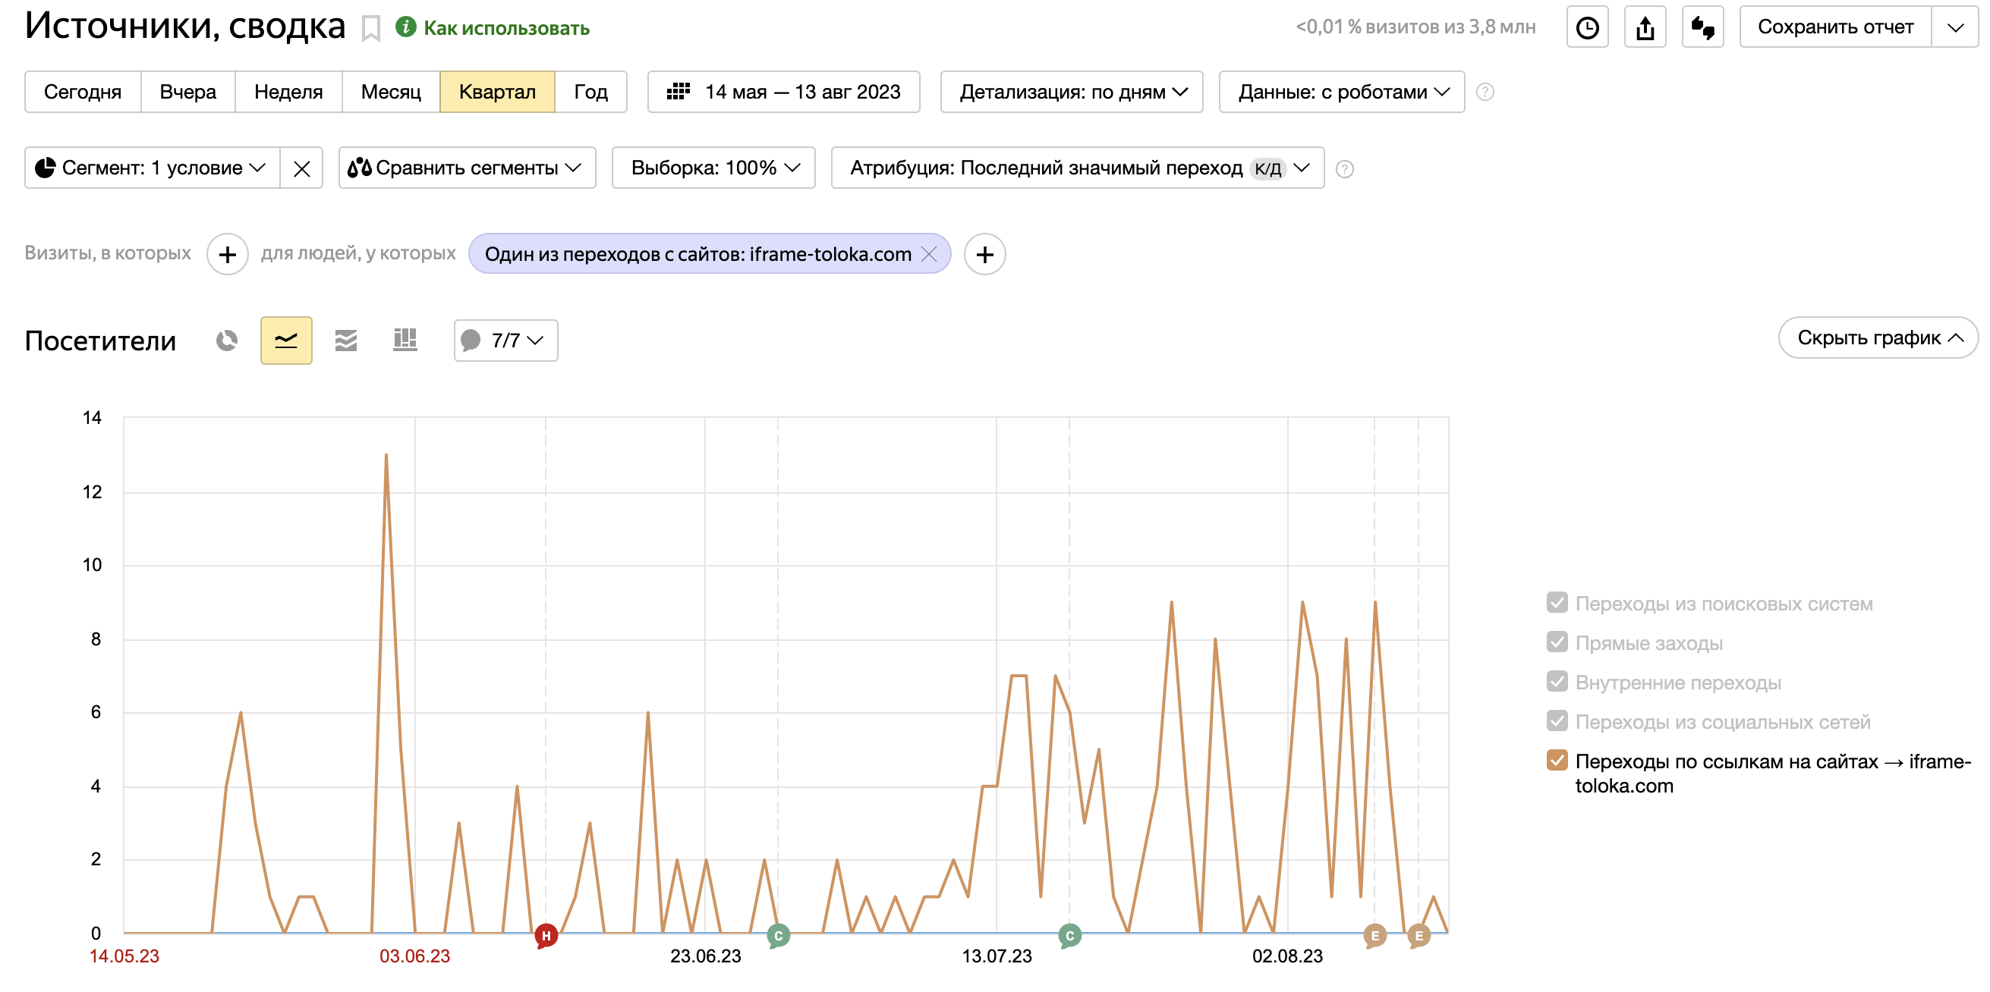Expand the attribution last significant click dropdown
Screen dimensions: 1990x992
1077,168
